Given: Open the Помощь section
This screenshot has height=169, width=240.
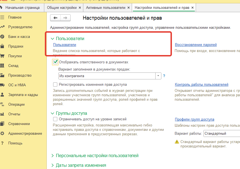Looking at the screenshot, I should 15,143.
